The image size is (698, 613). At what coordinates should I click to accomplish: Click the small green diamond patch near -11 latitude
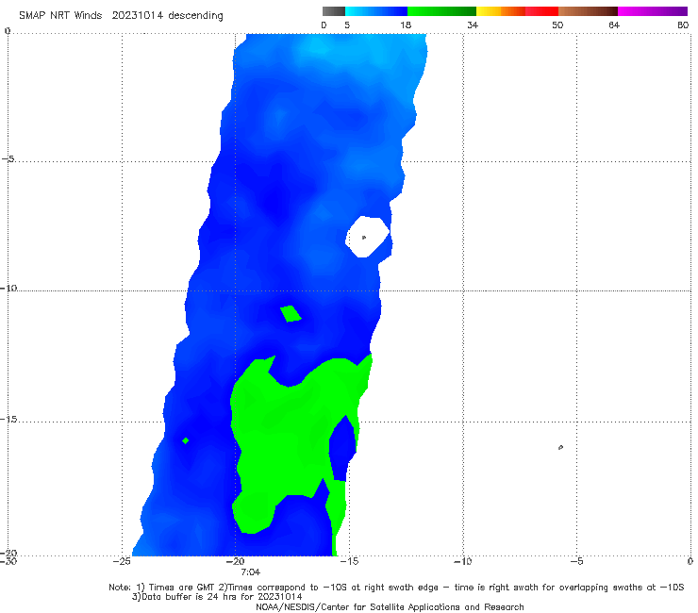click(291, 313)
